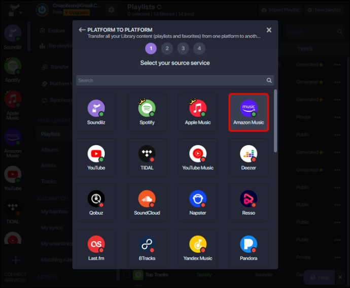This screenshot has width=350, height=288.
Task: Click the Import Playlist button
Action: coord(280,10)
